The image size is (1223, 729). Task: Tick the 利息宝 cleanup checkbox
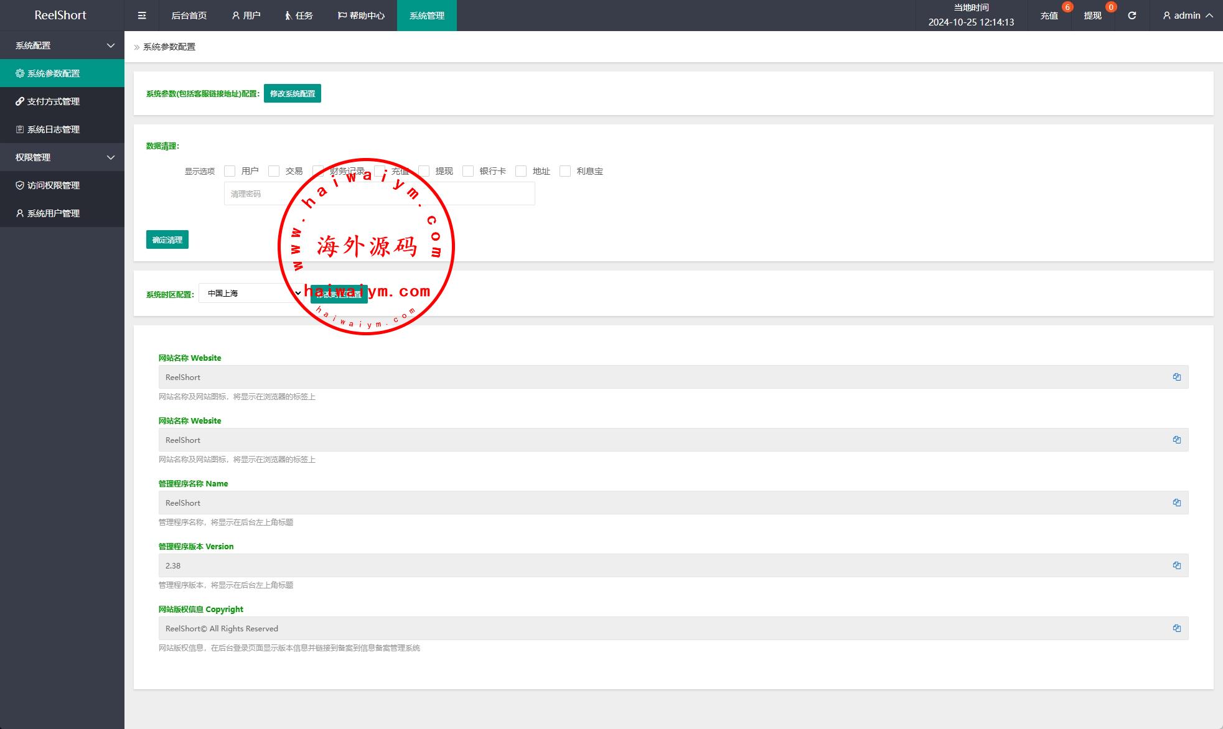[565, 171]
